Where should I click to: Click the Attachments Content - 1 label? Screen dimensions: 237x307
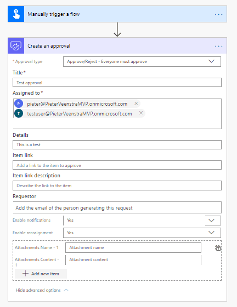pyautogui.click(x=37, y=262)
